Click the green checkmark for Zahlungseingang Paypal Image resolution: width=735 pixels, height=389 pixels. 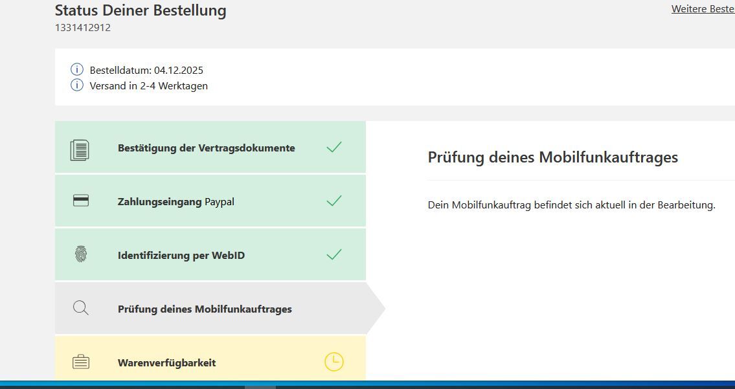tap(334, 201)
